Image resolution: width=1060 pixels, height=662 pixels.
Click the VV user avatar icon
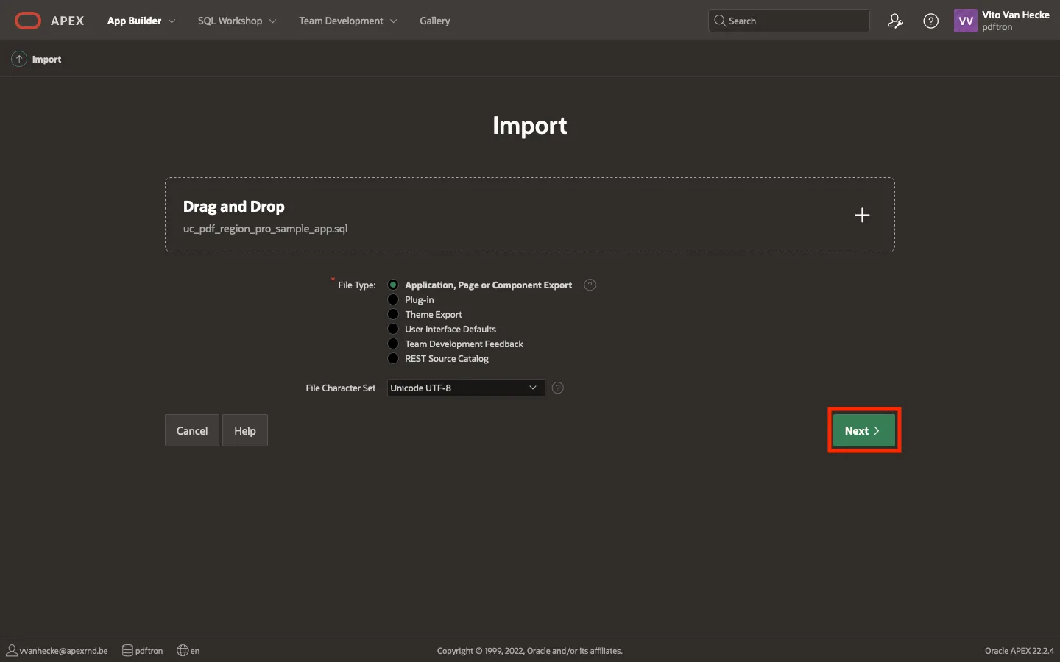[965, 21]
